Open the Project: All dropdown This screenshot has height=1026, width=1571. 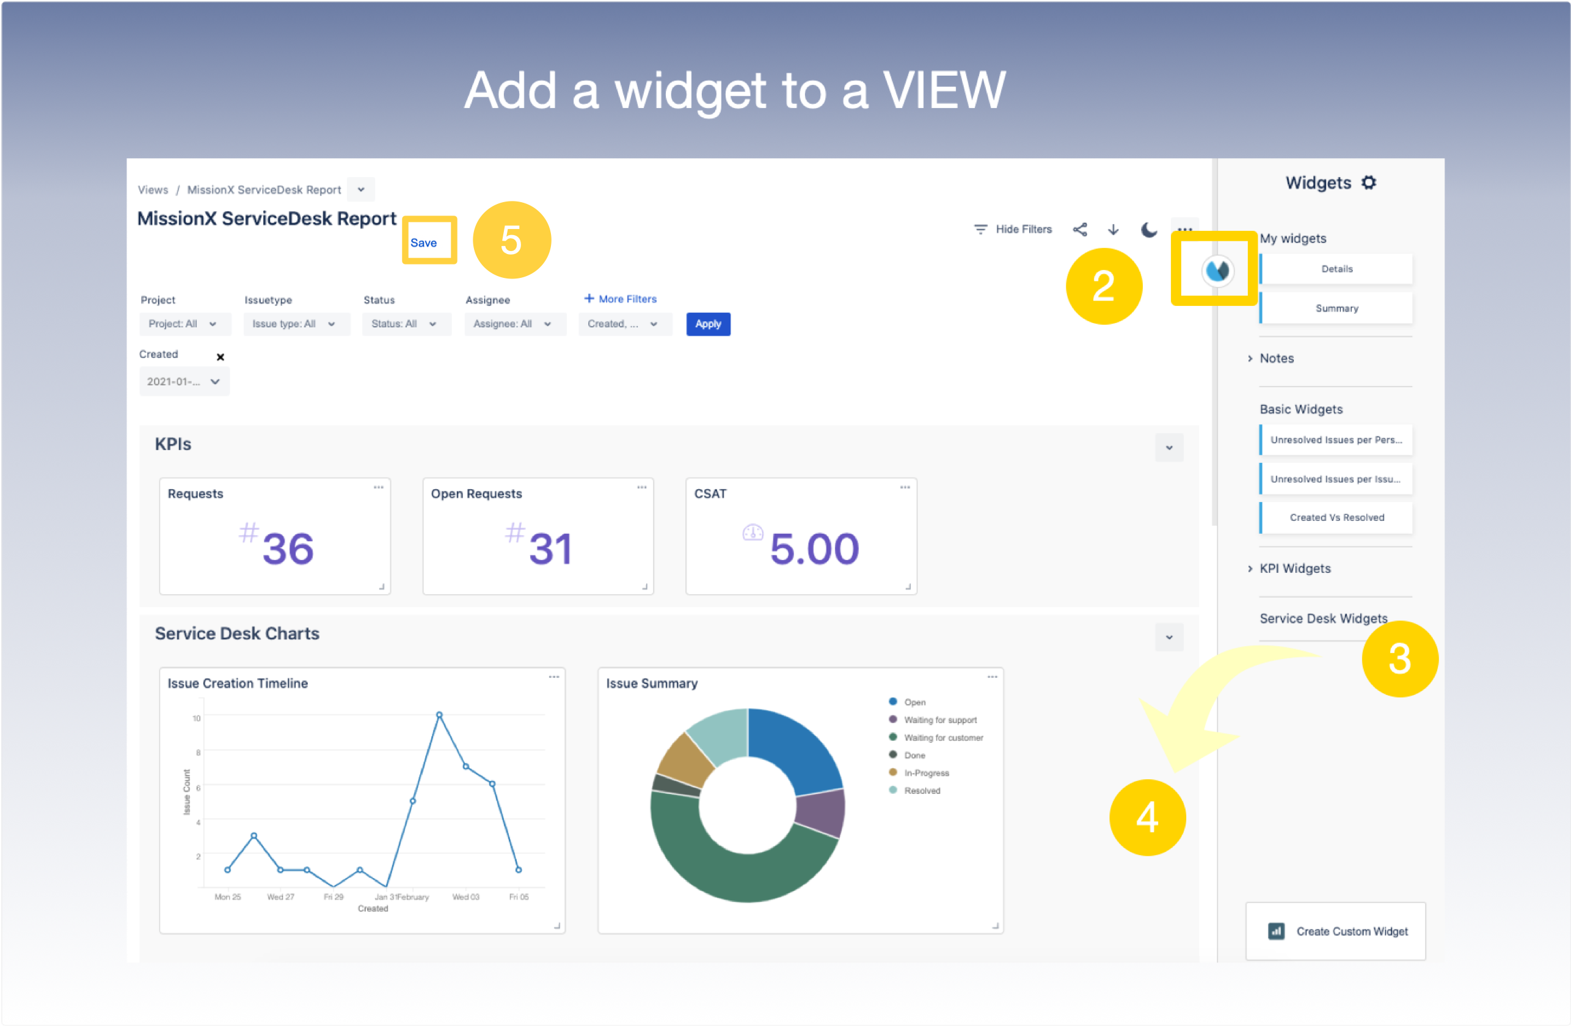coord(184,323)
